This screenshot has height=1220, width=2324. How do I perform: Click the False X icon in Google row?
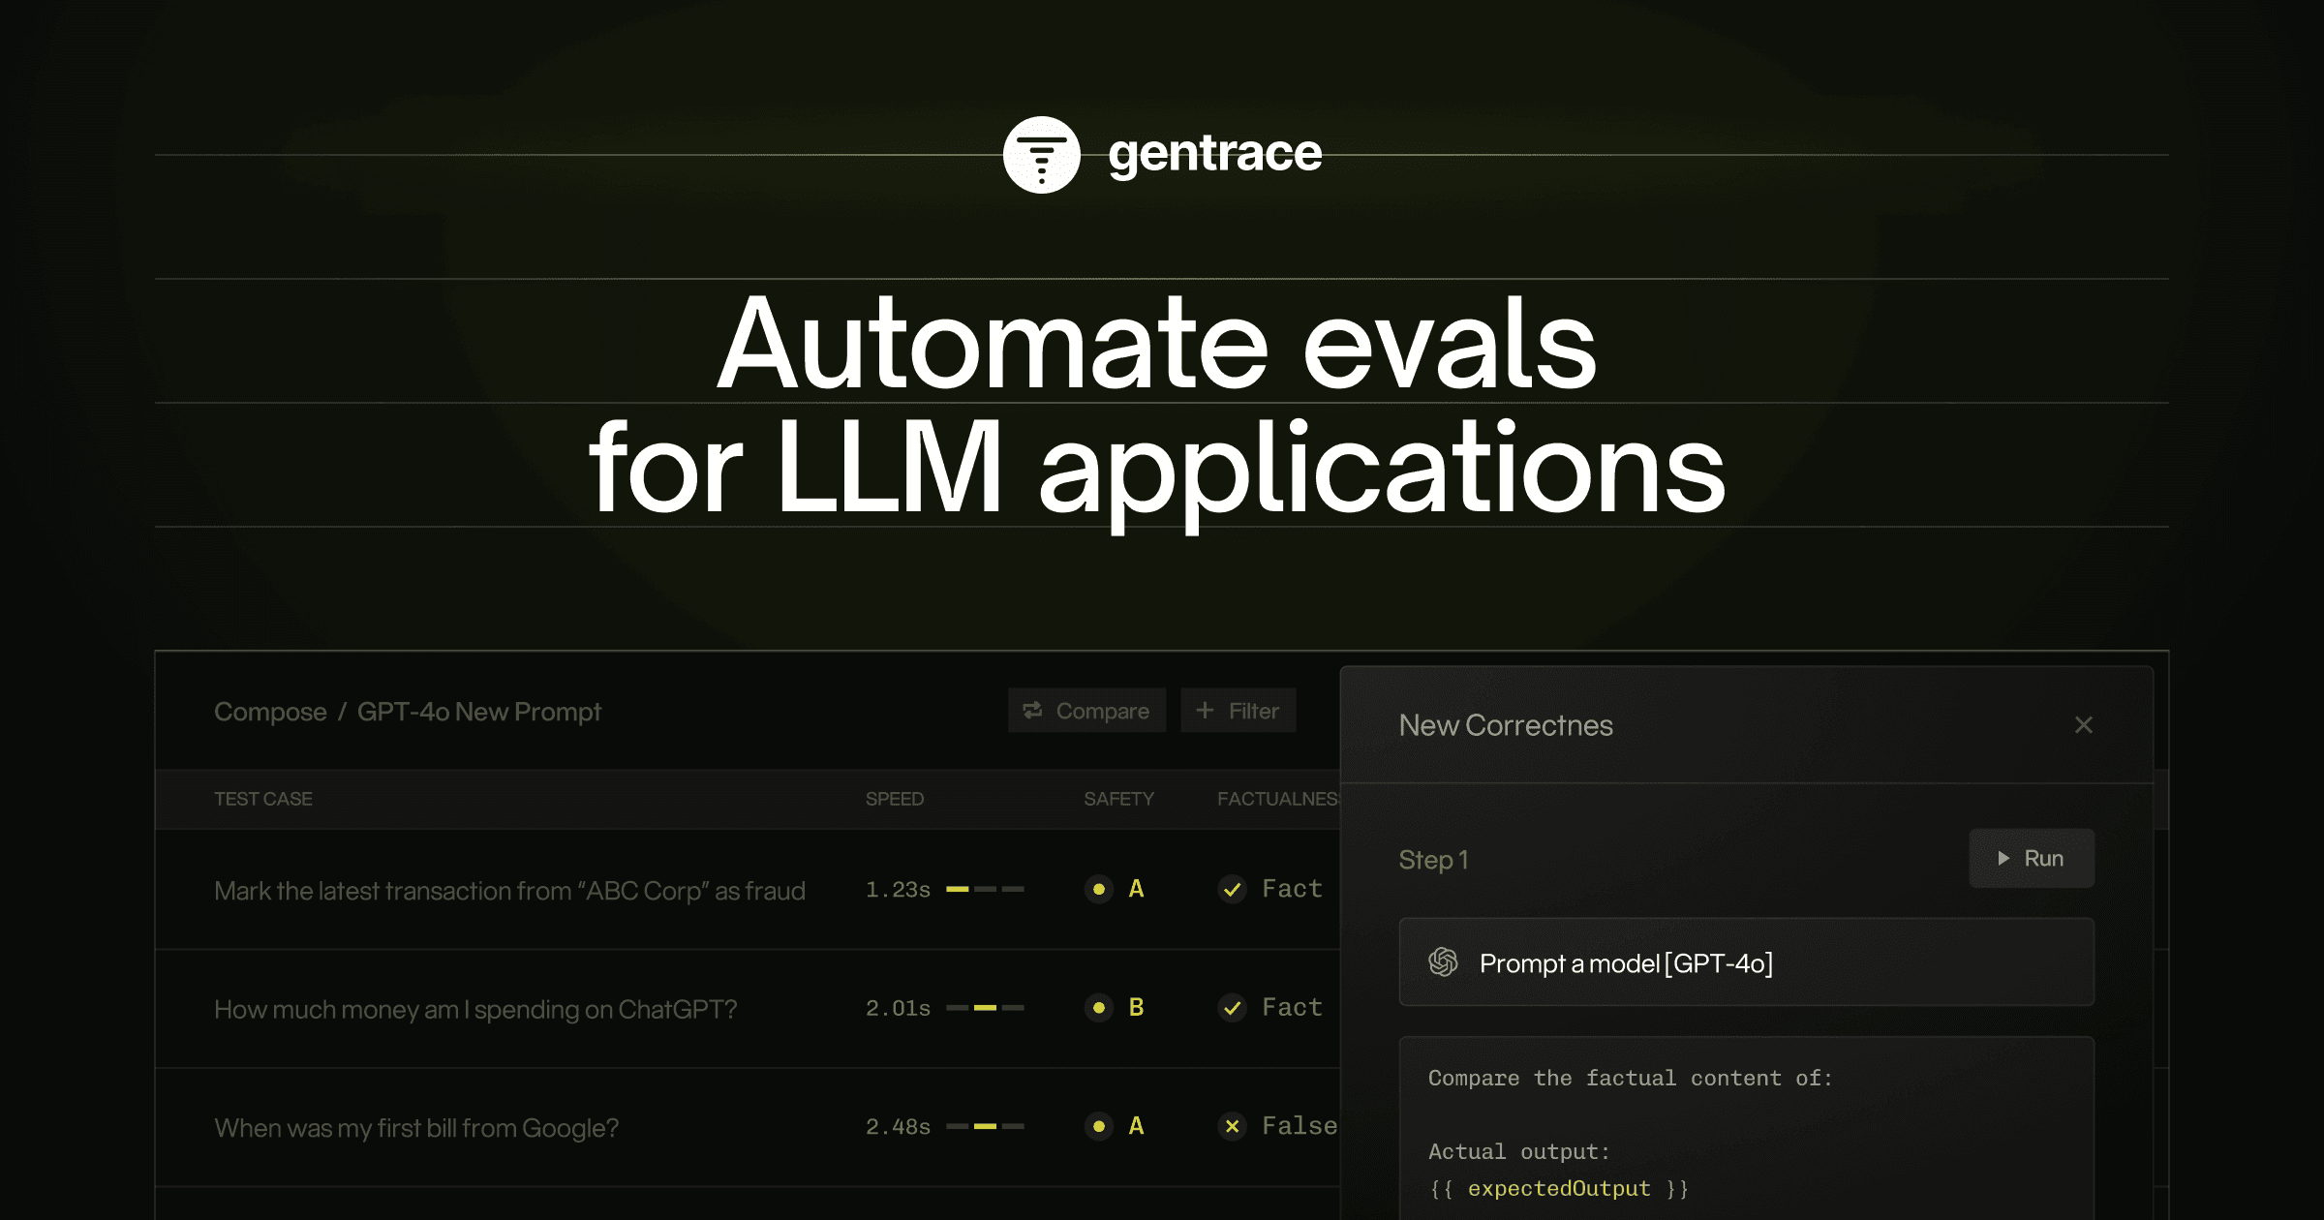coord(1232,1126)
